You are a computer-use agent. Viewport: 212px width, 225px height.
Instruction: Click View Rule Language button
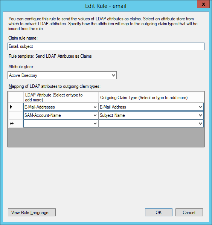32,212
